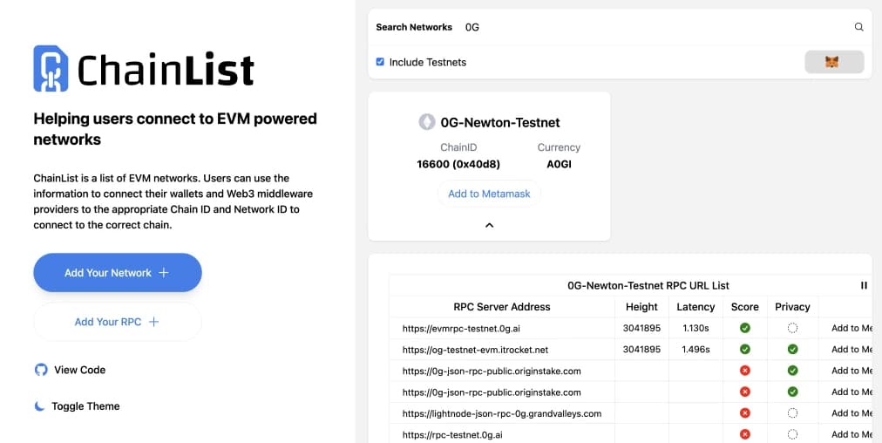Click the Height column header
The width and height of the screenshot is (882, 443).
tap(641, 307)
